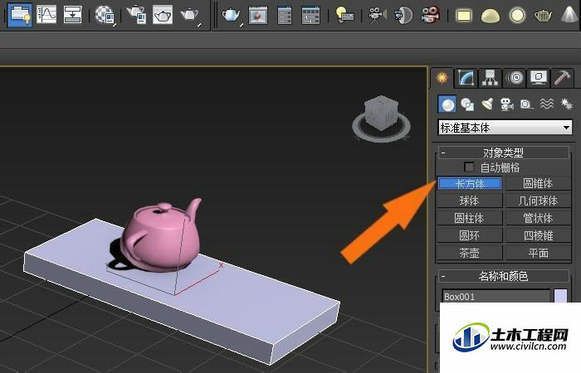Click the 管状体 tube button

[538, 218]
